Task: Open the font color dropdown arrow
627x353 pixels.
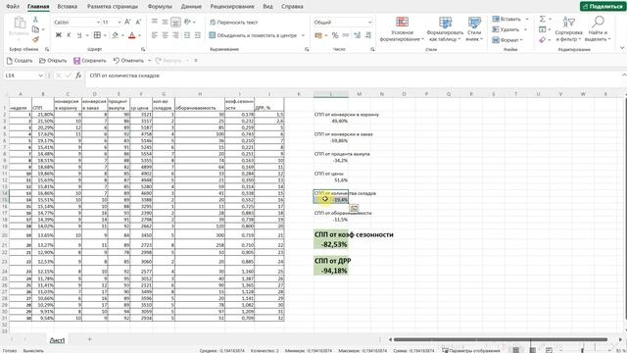Action: coord(139,35)
